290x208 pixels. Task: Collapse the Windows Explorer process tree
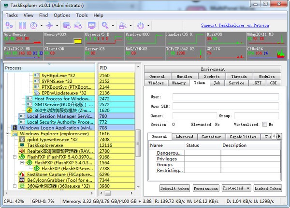click(8, 134)
